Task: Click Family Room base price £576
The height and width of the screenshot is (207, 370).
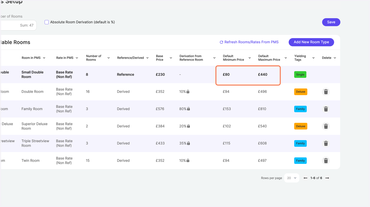Action: pyautogui.click(x=160, y=109)
